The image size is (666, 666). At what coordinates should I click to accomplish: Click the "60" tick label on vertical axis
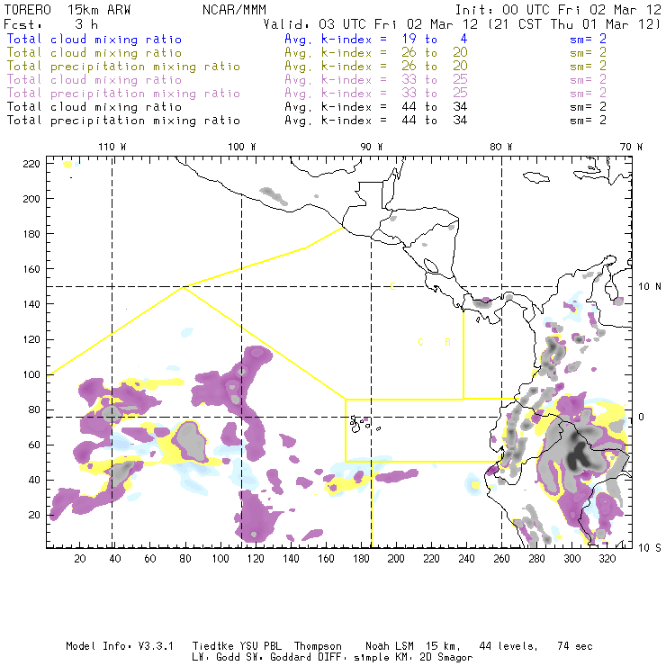pos(34,445)
